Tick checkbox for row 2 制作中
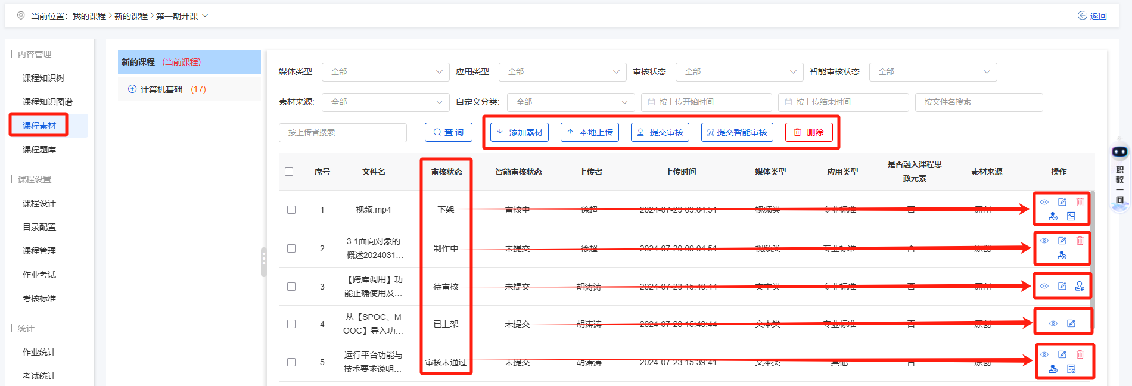 pyautogui.click(x=291, y=248)
